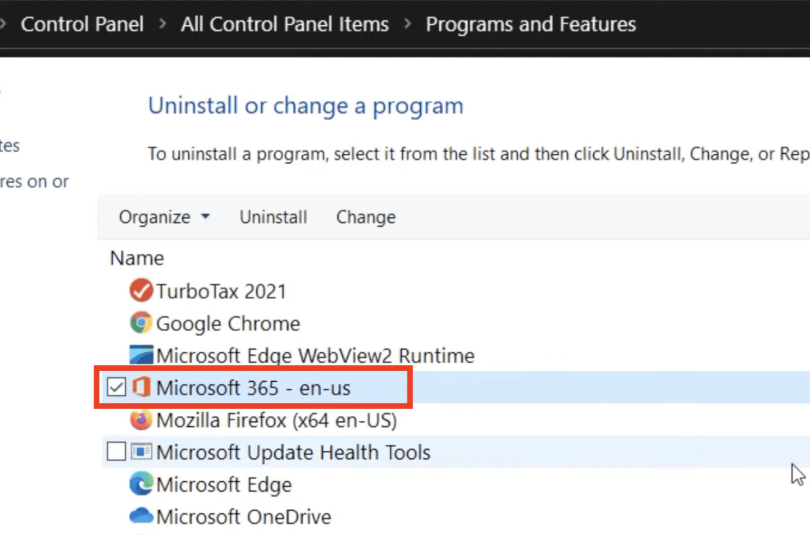The image size is (810, 535).
Task: Click the Change button
Action: [x=365, y=216]
